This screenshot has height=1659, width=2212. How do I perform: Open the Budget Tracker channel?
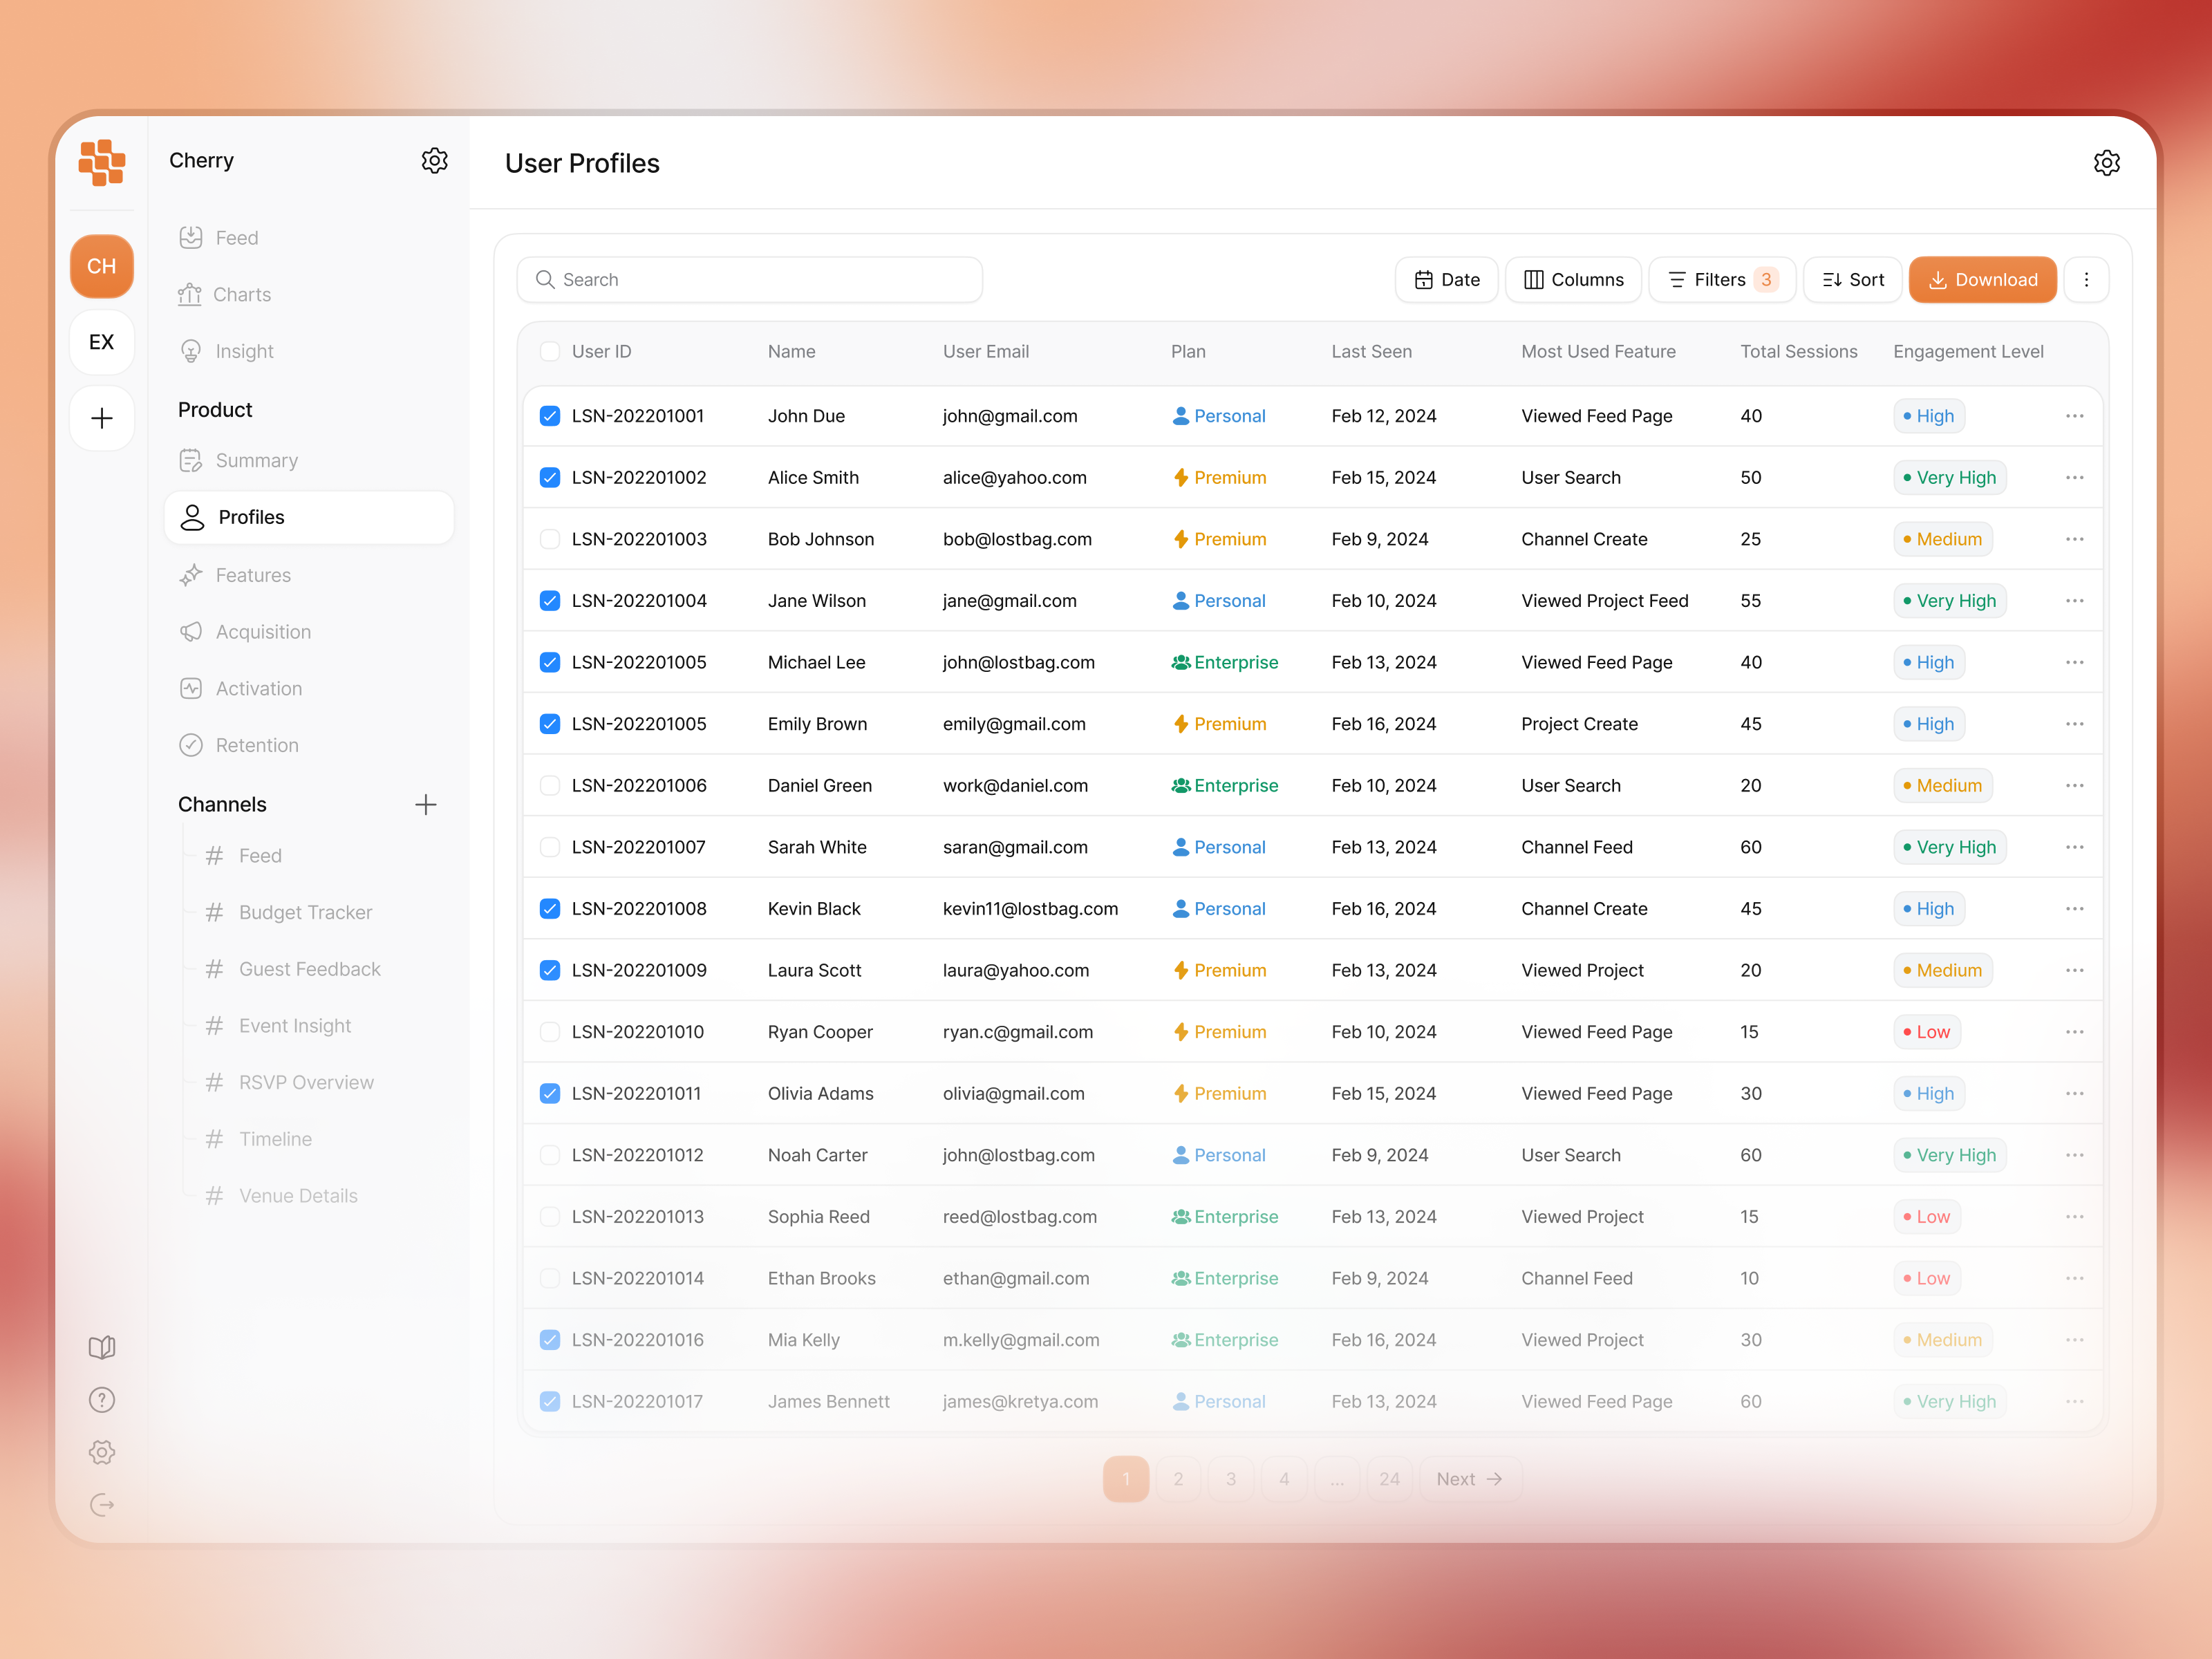(305, 912)
